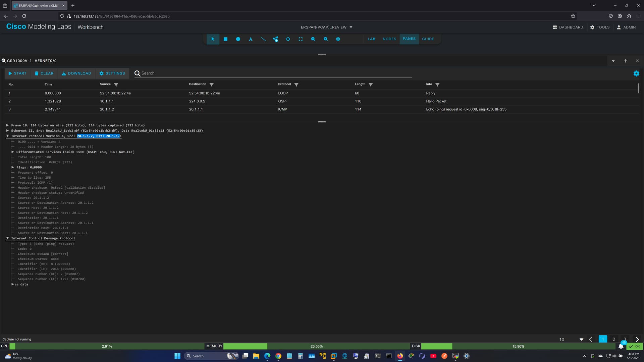Image resolution: width=644 pixels, height=362 pixels.
Task: Select the line annotation tool
Action: coord(263,39)
